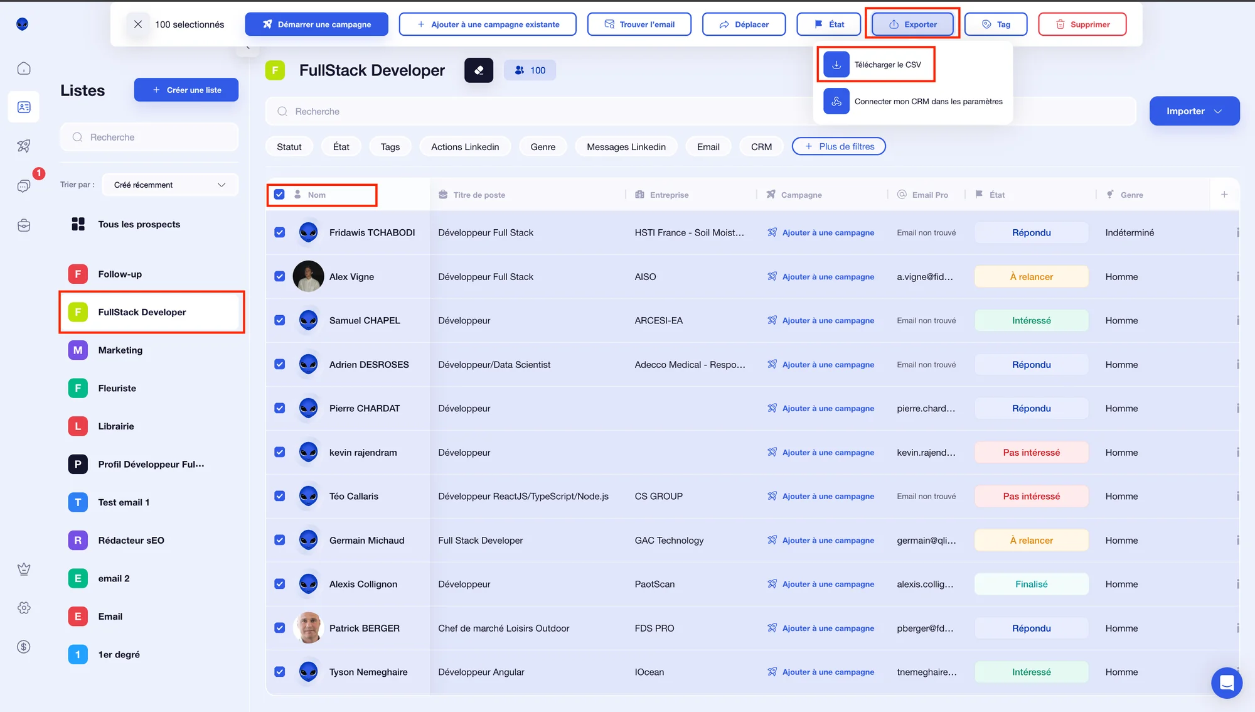Open the home icon in left sidebar
Screen dimensions: 1255x712
click(x=24, y=68)
